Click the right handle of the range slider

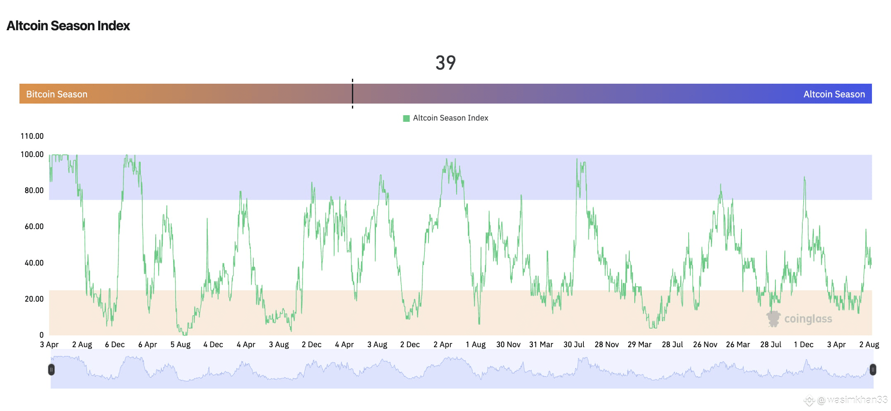pyautogui.click(x=873, y=370)
